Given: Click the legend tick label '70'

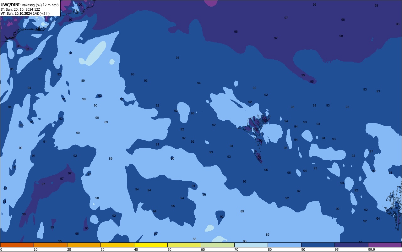Looking at the screenshot, I should coord(236,249).
